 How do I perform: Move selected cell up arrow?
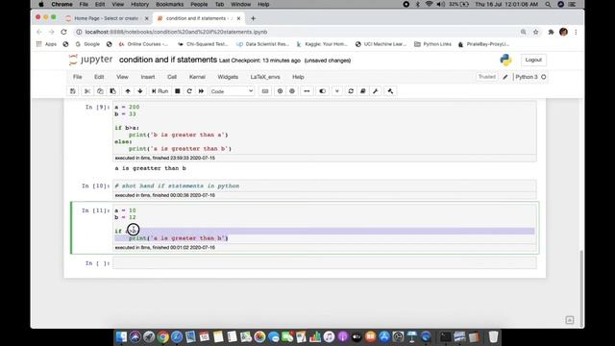[x=128, y=91]
